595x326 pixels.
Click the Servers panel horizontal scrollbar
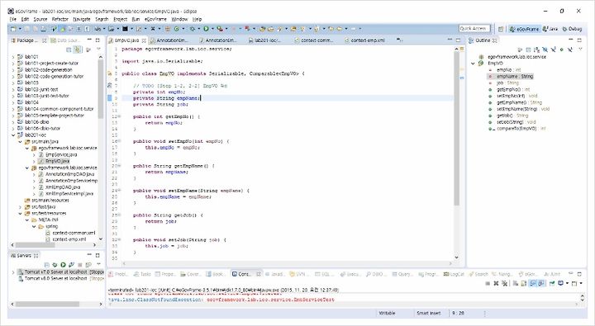click(47, 304)
